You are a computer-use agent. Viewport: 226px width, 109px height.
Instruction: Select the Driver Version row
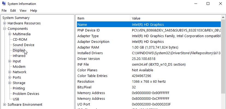89,59
